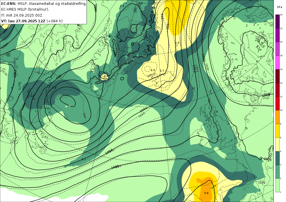Click the light green 1–2 hPa legend swatch

[x=277, y=185]
